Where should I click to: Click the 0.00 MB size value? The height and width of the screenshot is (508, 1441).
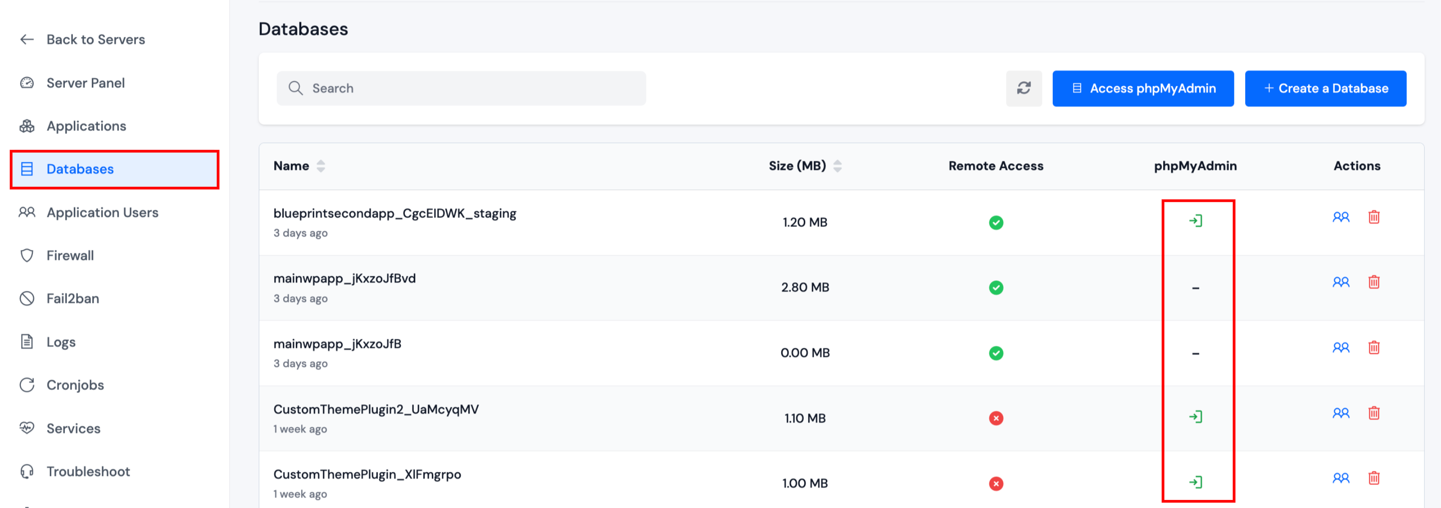coord(805,353)
